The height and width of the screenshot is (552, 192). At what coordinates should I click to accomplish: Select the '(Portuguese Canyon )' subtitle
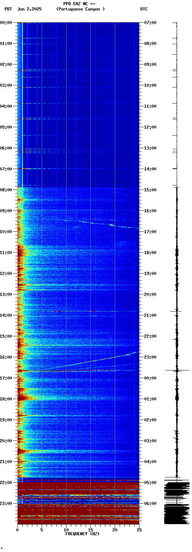click(x=80, y=9)
